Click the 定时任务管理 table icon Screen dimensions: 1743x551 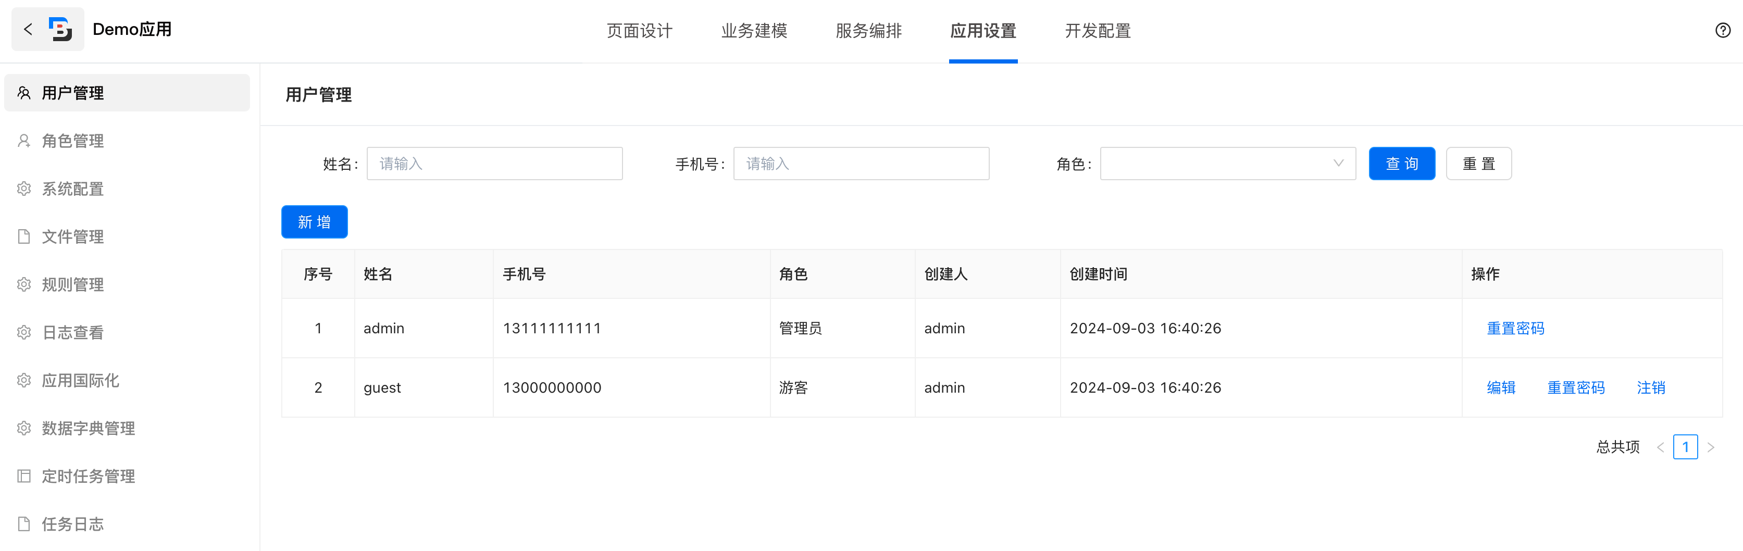23,477
